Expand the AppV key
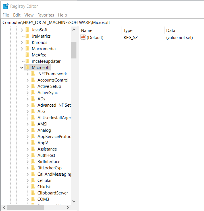Viewport: 204px width, 211px height. click(x=28, y=143)
